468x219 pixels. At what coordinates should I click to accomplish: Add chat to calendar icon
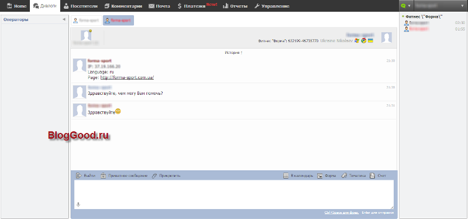[x=286, y=176]
